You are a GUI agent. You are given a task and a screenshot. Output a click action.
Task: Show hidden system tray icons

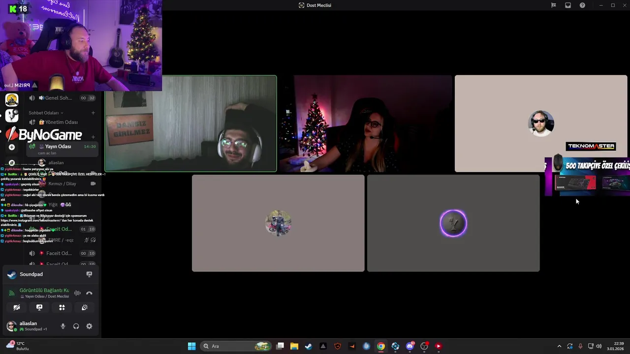(x=559, y=346)
